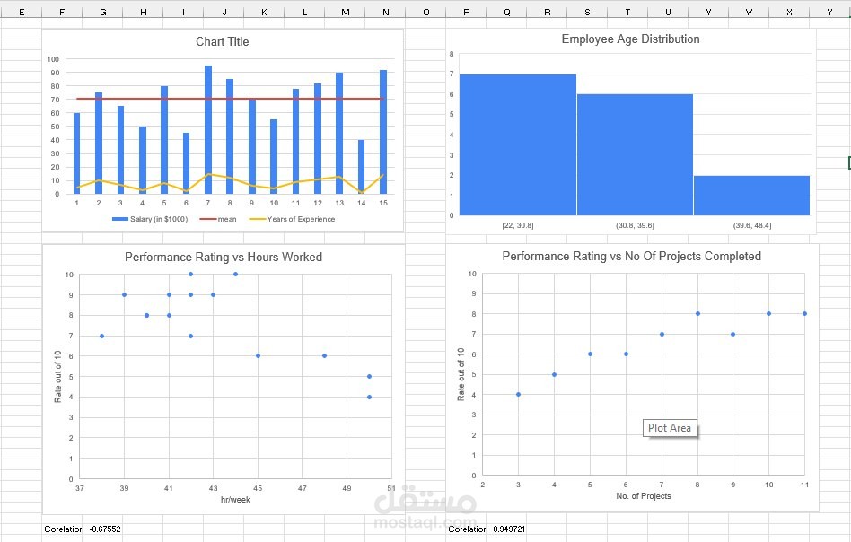Click the red mean line in chart
851x542 pixels.
coord(230,99)
